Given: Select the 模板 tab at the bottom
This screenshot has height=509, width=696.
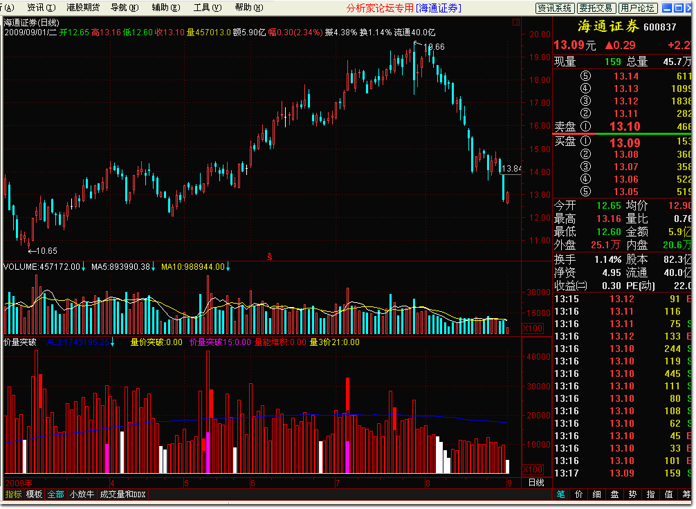Looking at the screenshot, I should (34, 494).
